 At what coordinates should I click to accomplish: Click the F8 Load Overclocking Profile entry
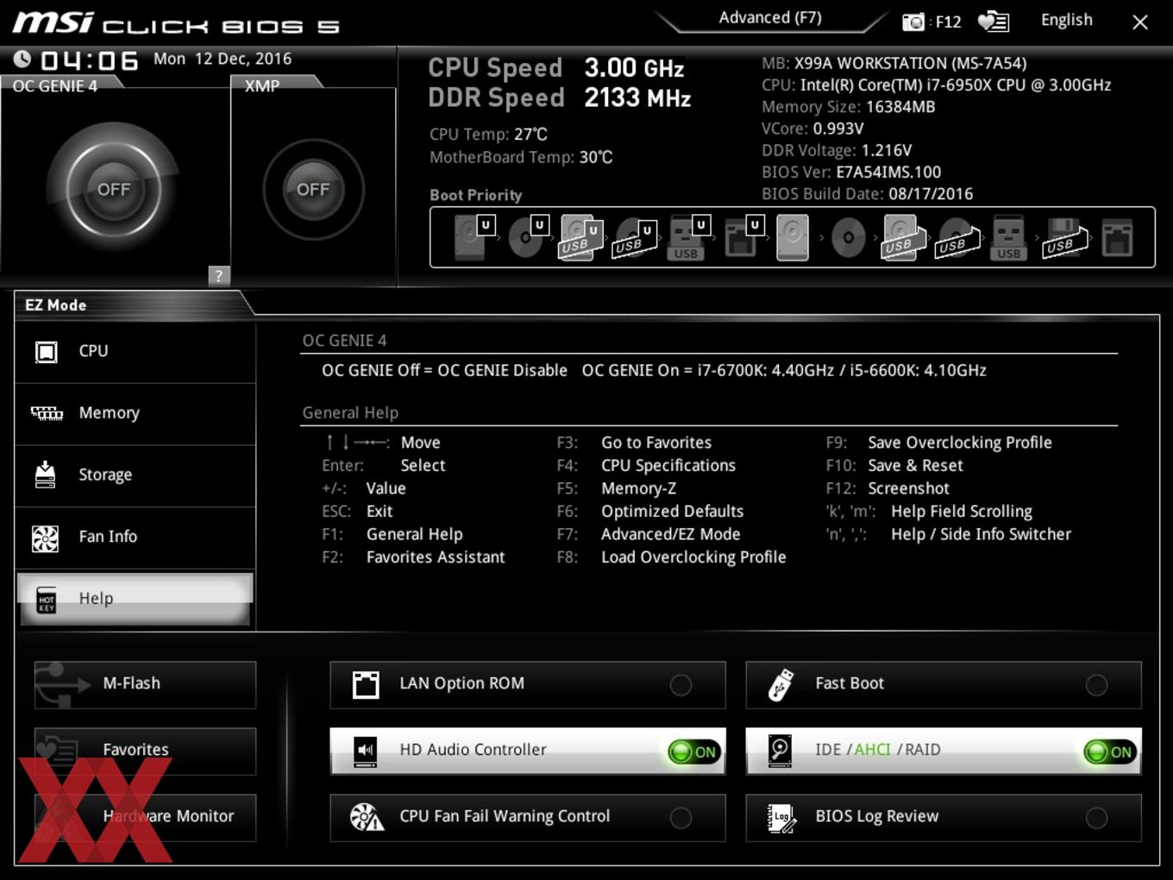pyautogui.click(x=671, y=557)
